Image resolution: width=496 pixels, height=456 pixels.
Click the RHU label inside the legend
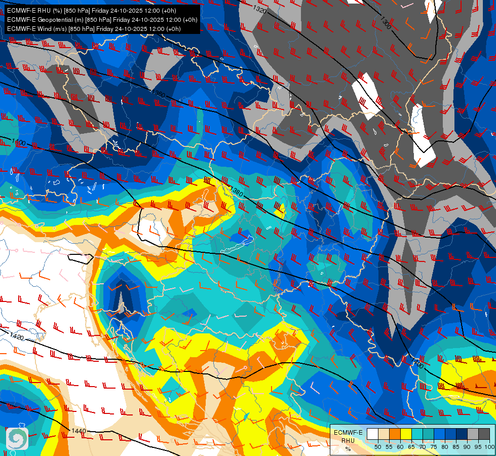(x=348, y=441)
